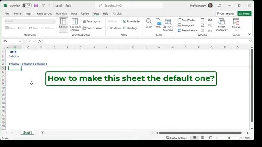Select column C header
The height and width of the screenshot is (147, 262).
click(28, 47)
